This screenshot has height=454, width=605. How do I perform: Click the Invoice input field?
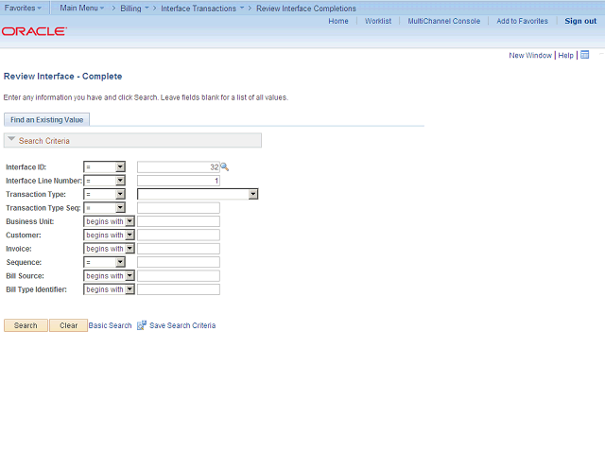pyautogui.click(x=179, y=249)
